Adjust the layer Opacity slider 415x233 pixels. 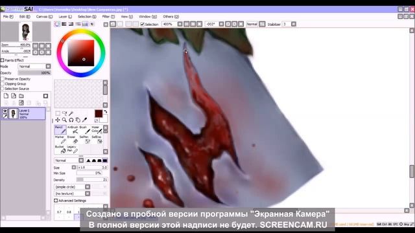coord(34,72)
